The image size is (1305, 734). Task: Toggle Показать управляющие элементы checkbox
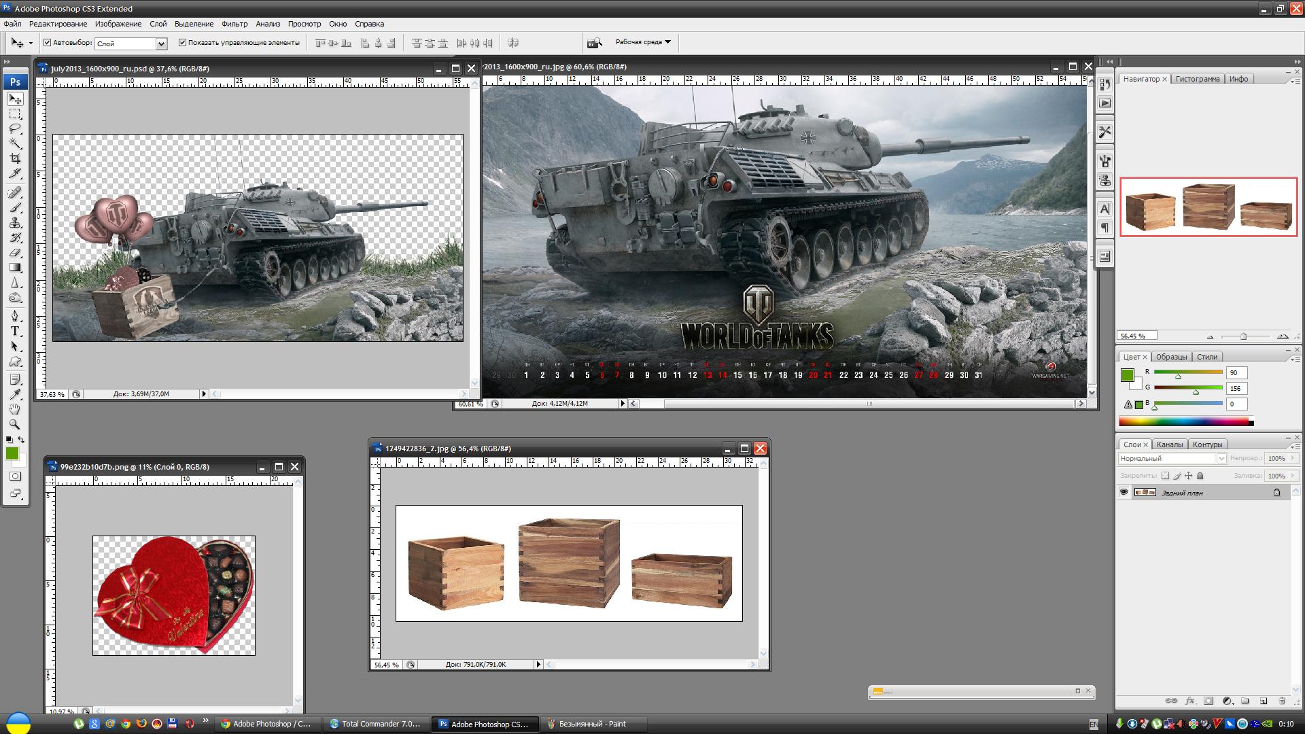coord(182,43)
